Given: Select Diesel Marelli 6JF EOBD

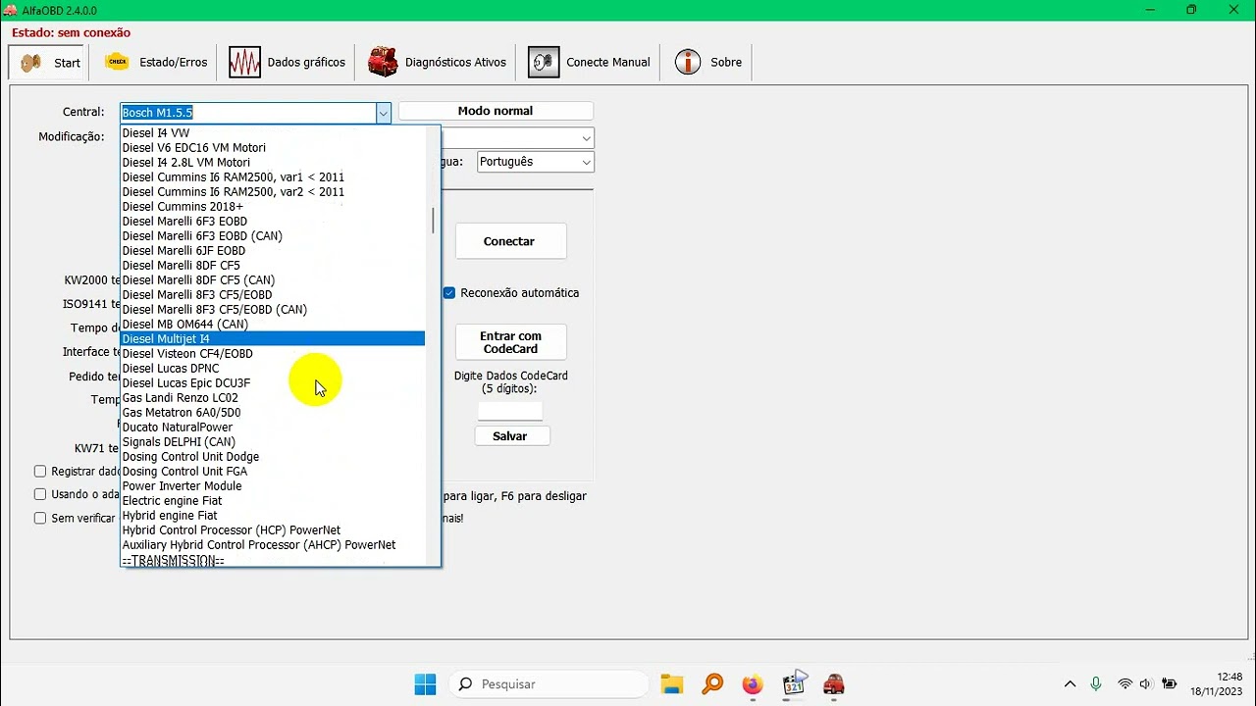Looking at the screenshot, I should click(273, 251).
